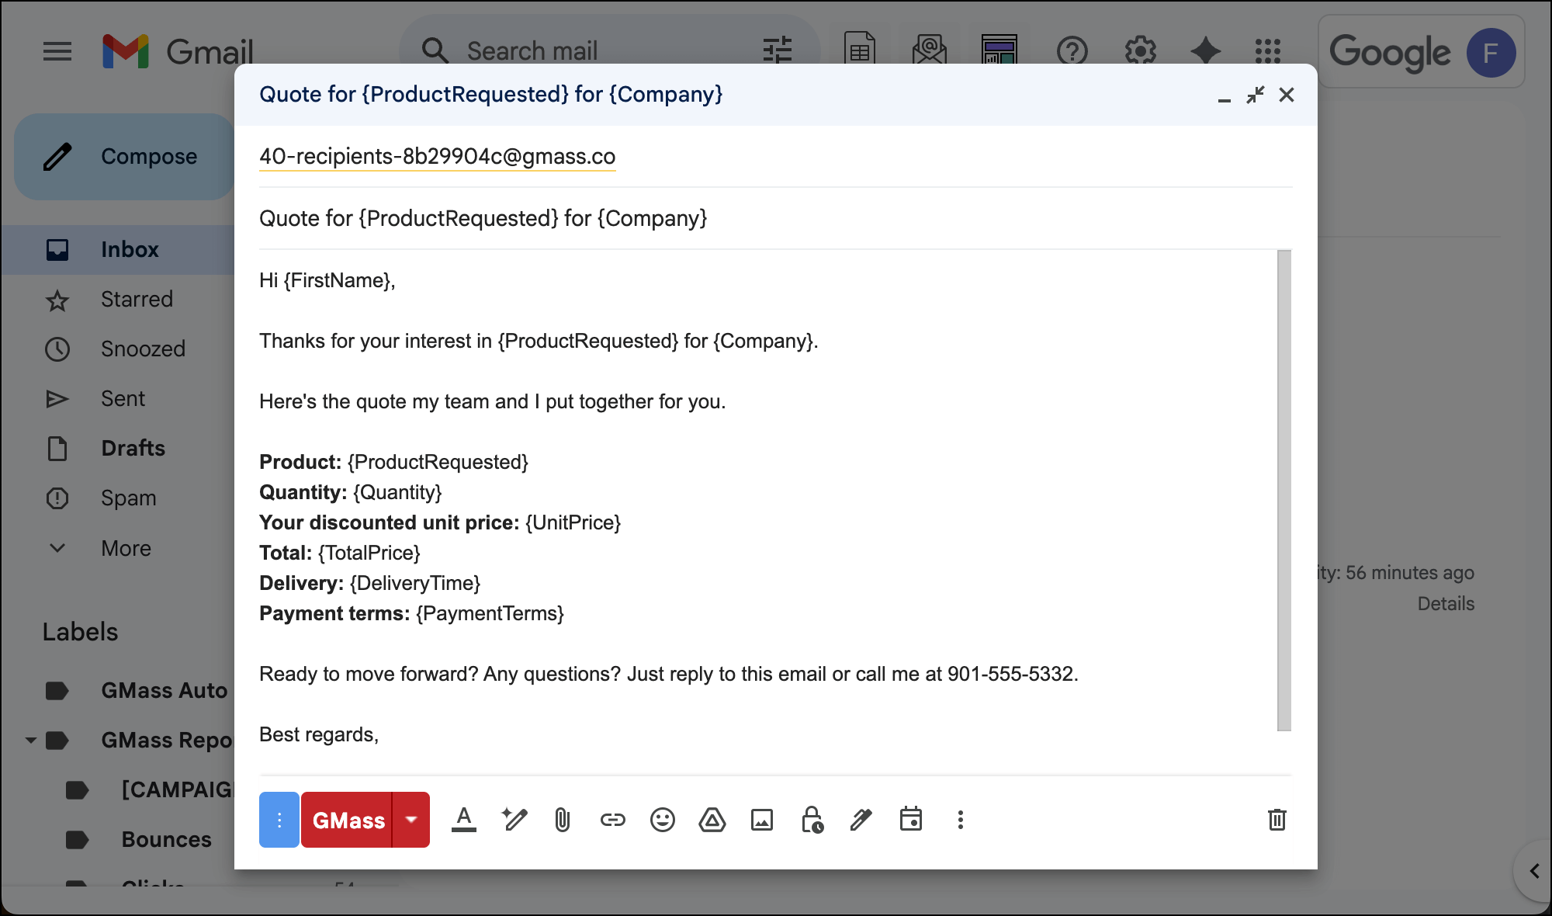Enable confidential mode for this email
Screen dimensions: 1552x916
click(812, 820)
